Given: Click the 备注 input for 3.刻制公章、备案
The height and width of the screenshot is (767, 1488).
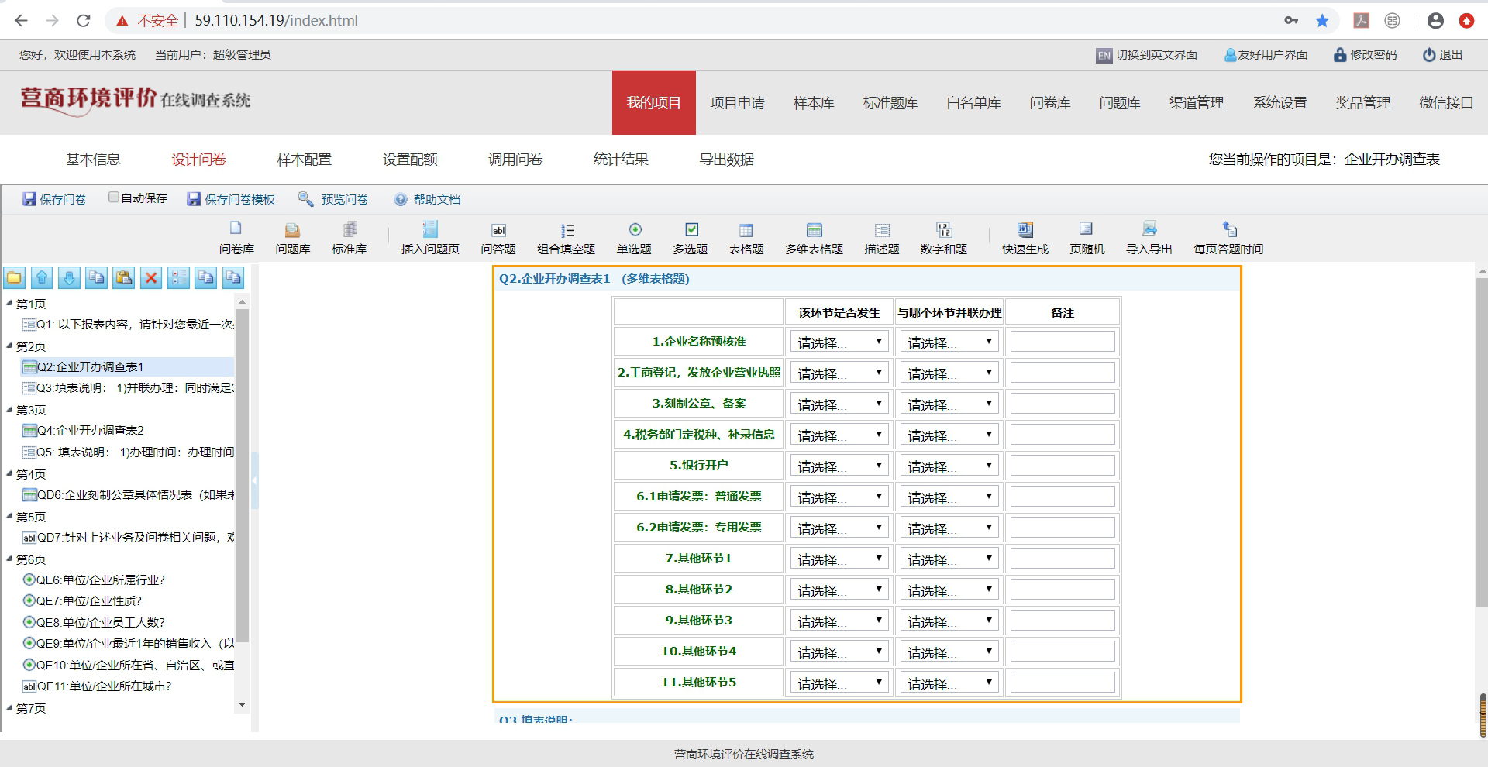Looking at the screenshot, I should pos(1062,404).
